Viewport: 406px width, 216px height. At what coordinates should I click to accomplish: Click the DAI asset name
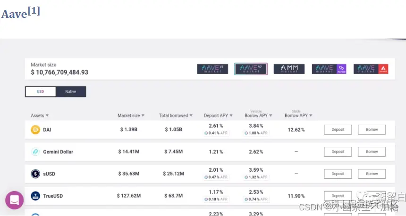[47, 130]
